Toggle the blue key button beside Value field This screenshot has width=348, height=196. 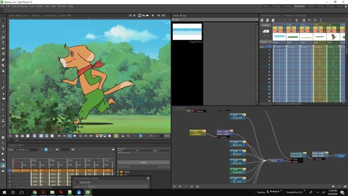pos(46,150)
